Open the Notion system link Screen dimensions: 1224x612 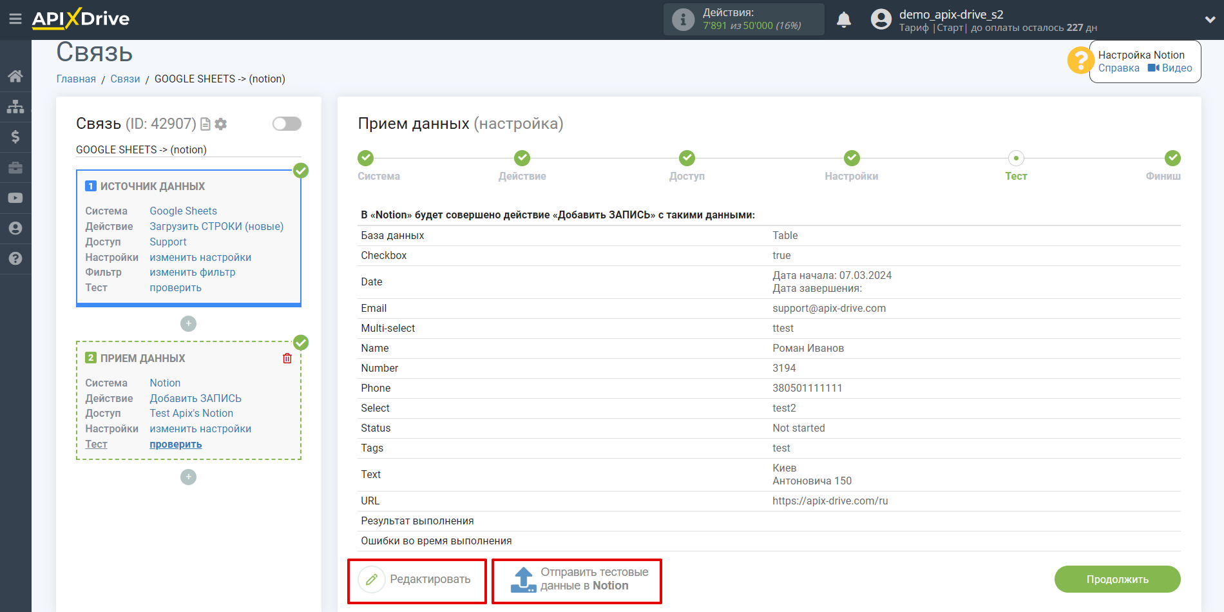(165, 383)
